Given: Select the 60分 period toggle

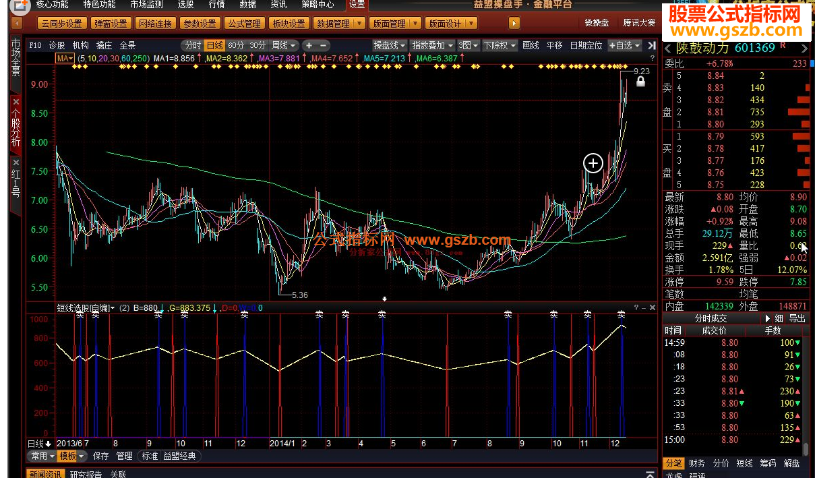Looking at the screenshot, I should click(236, 45).
